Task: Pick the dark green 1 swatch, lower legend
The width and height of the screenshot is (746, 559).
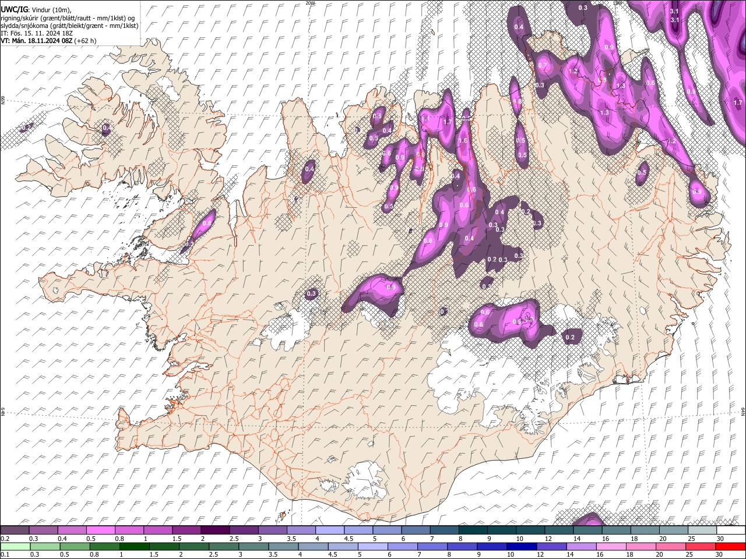Action: 135,546
